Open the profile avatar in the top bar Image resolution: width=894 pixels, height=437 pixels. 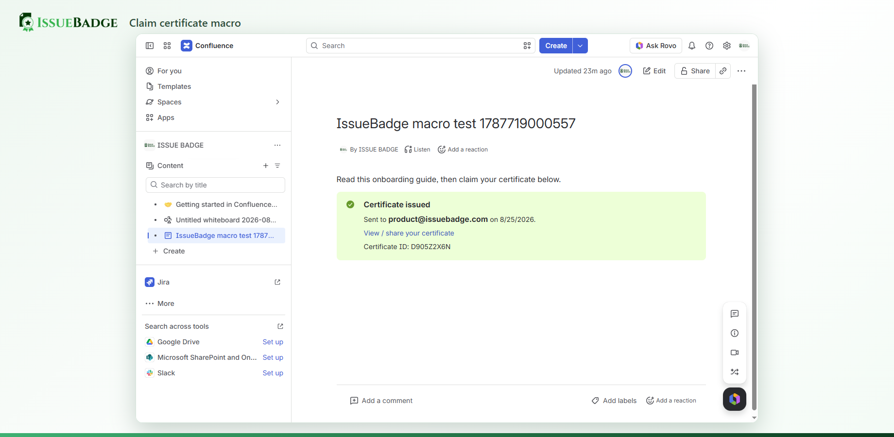(x=744, y=46)
